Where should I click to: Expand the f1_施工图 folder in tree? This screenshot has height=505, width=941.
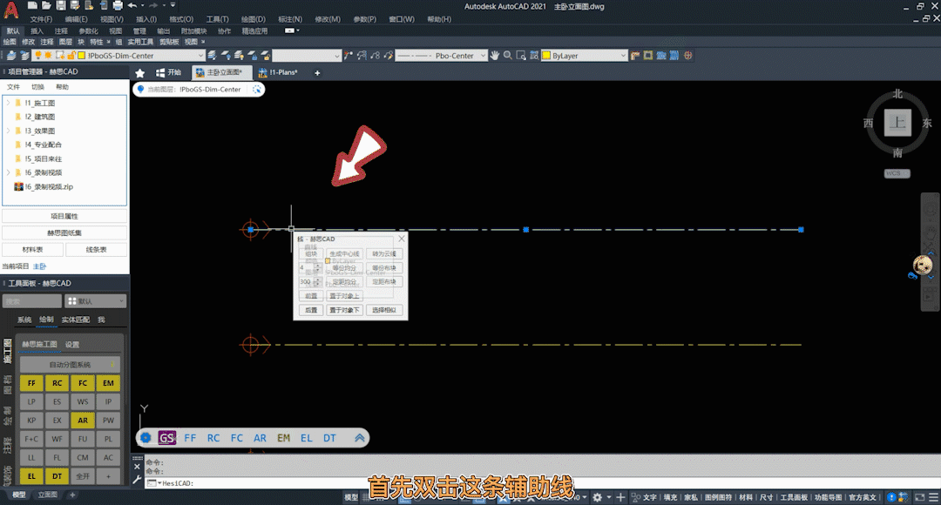click(x=8, y=103)
